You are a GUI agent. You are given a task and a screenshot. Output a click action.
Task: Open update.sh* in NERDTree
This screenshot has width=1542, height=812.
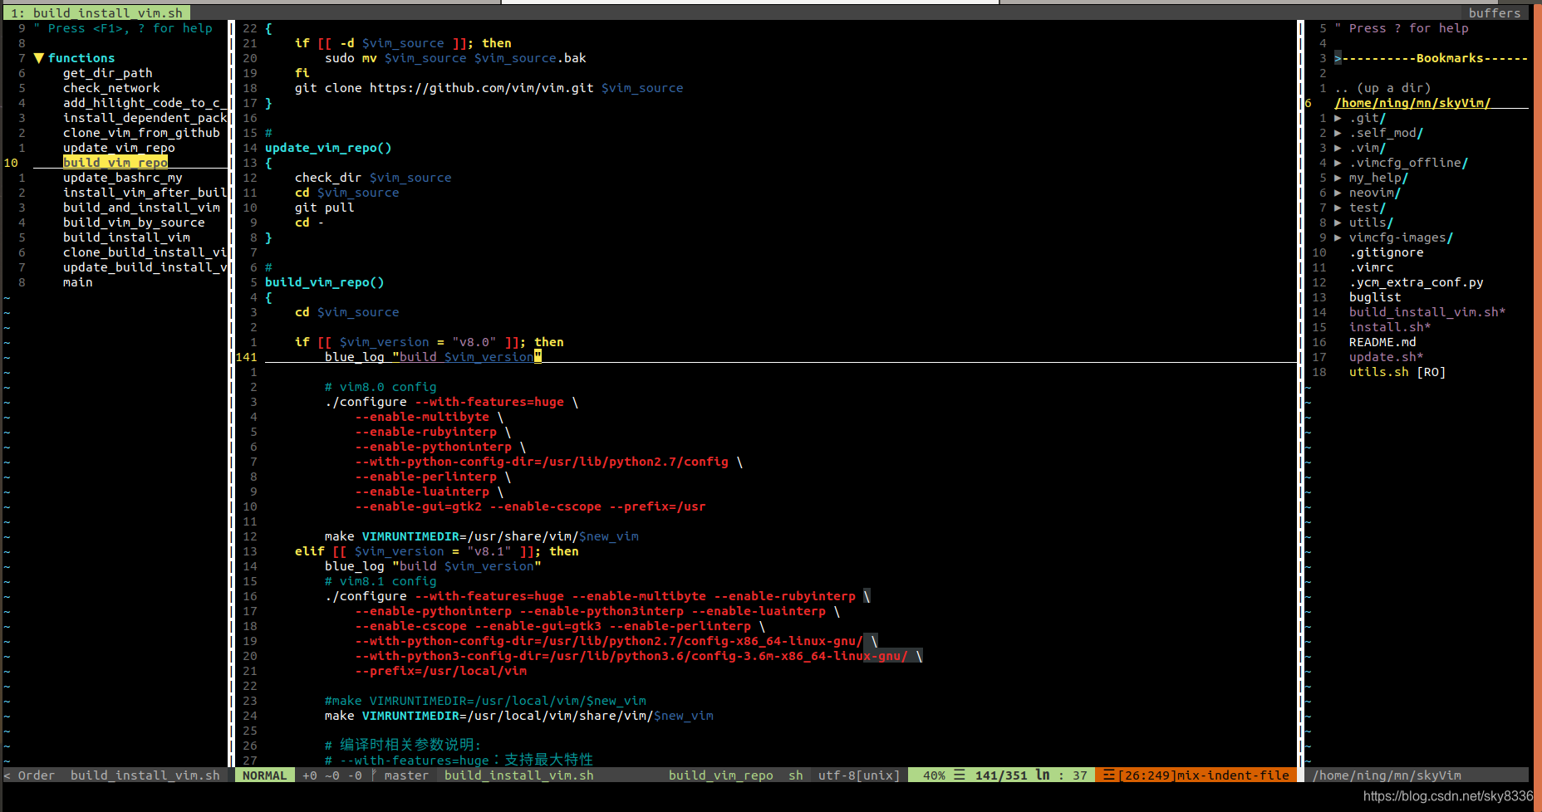(1386, 357)
